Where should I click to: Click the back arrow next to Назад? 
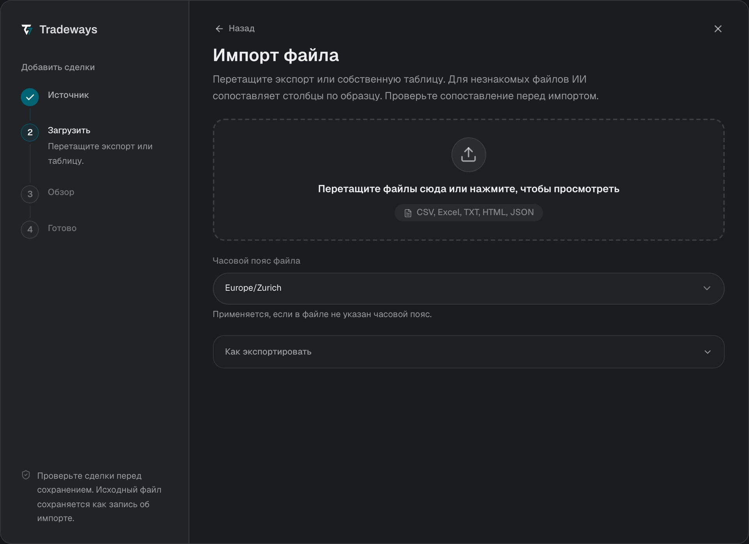tap(219, 28)
